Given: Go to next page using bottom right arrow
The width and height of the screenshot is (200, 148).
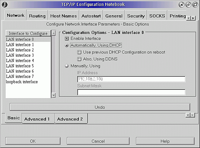Looking at the screenshot, I should 192,115.
